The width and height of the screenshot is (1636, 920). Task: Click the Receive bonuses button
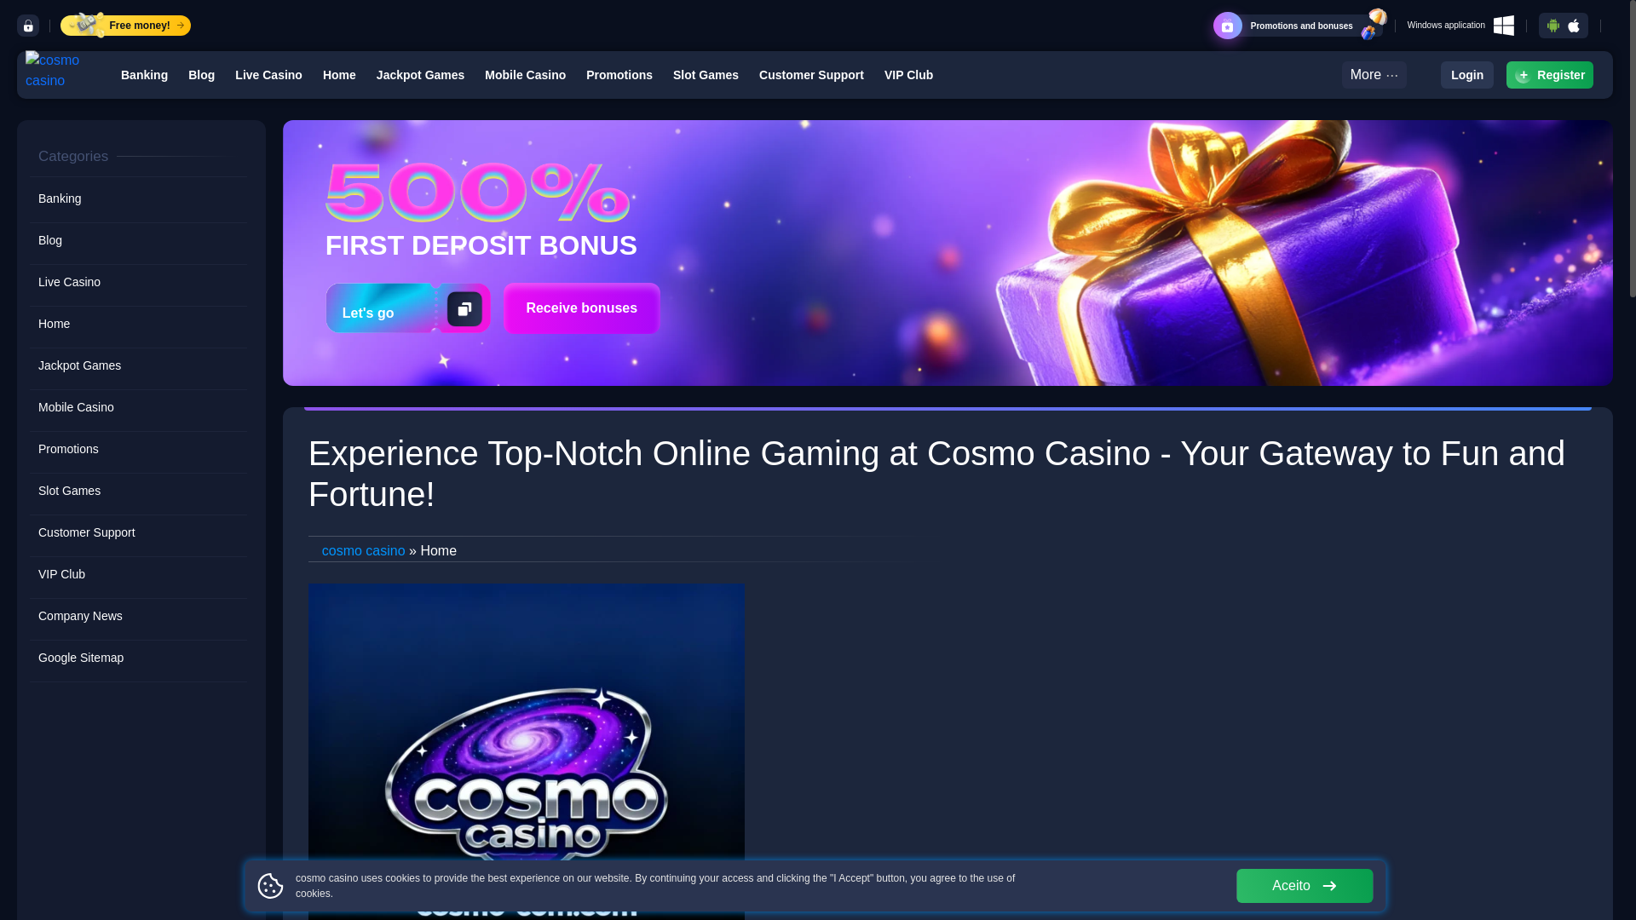coord(582,308)
